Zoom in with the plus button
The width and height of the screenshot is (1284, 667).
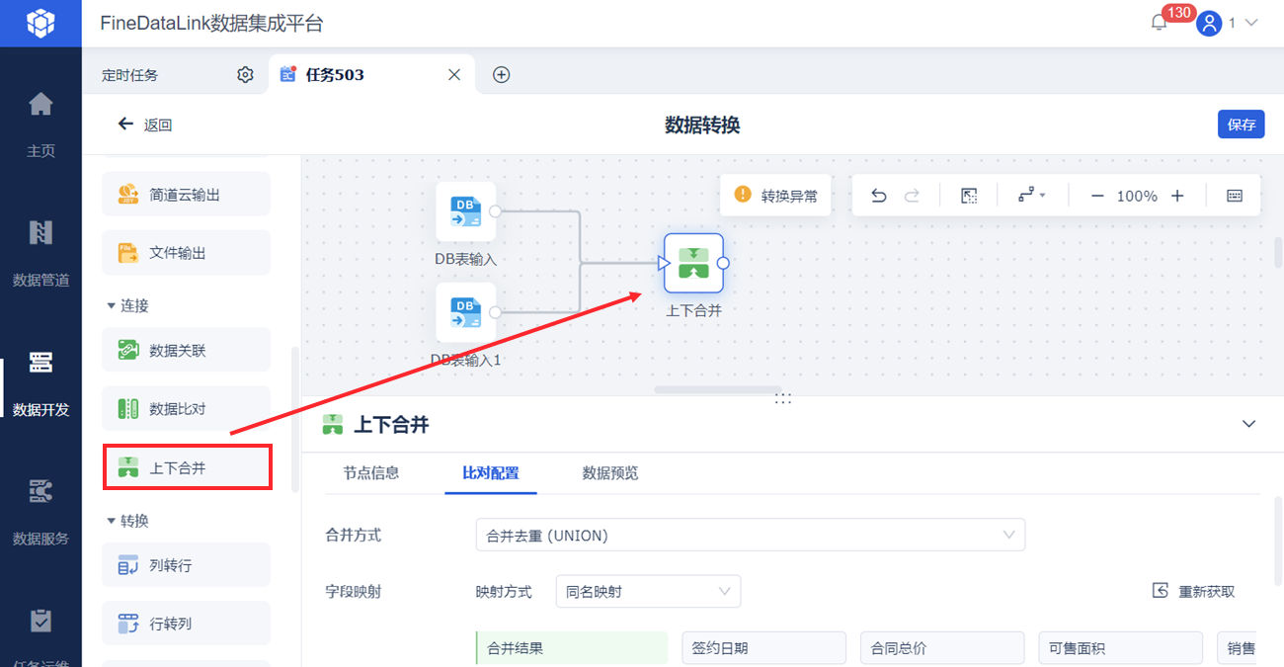[x=1177, y=196]
